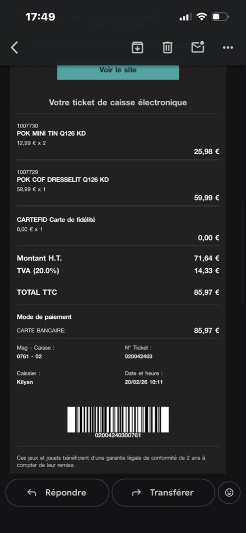Viewport: 246px width, 533px height.
Task: Select the POK COF DRESSELIT Q126 KD item
Action: coord(63,180)
